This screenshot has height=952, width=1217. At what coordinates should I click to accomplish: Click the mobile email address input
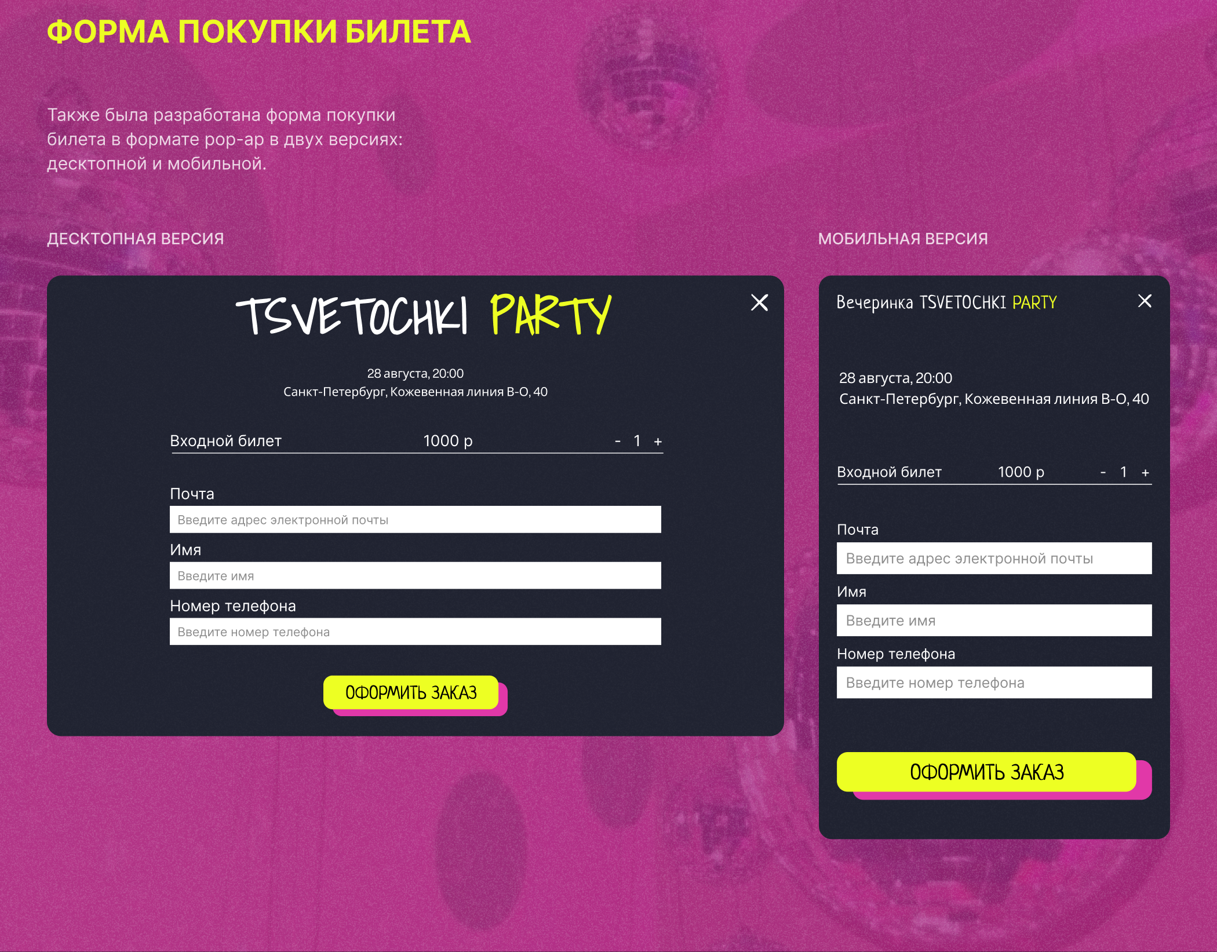pos(994,559)
